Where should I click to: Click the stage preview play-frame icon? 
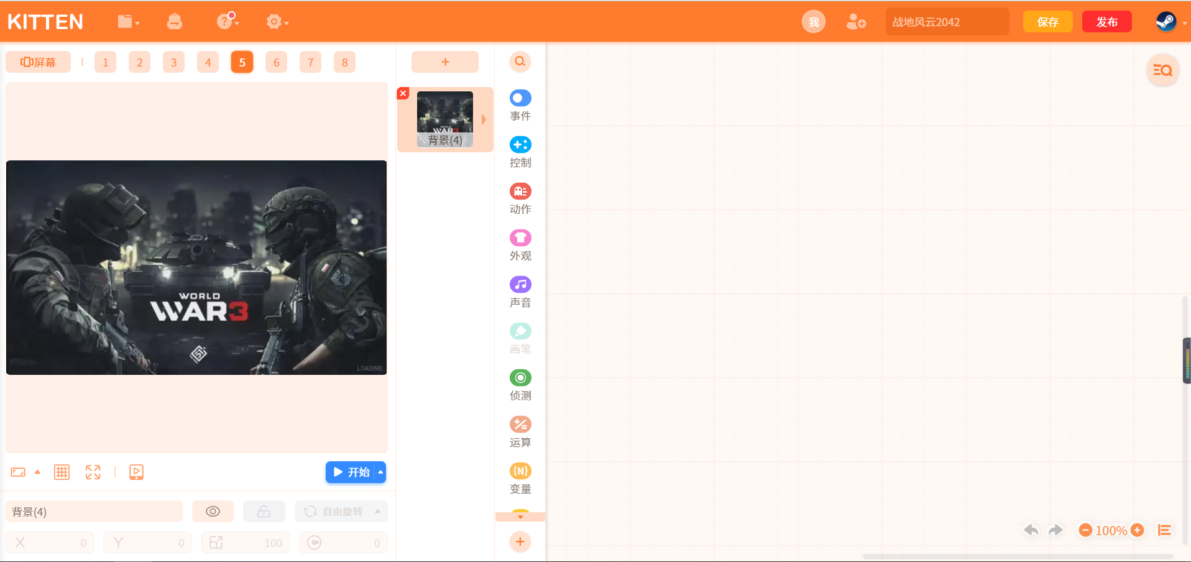click(136, 472)
